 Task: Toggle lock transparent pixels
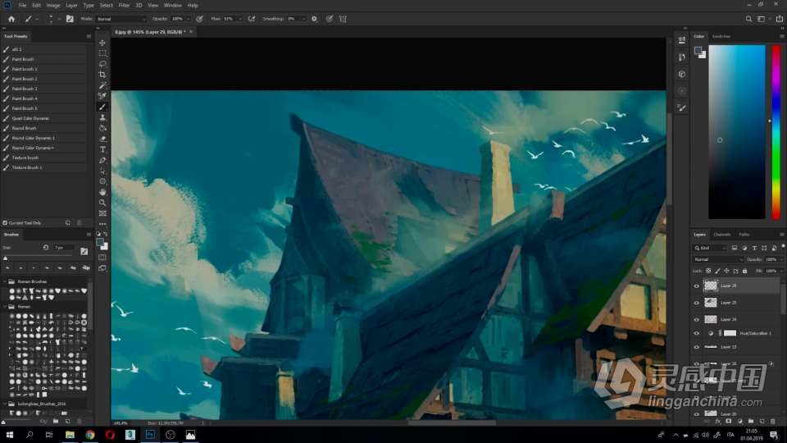[x=708, y=271]
